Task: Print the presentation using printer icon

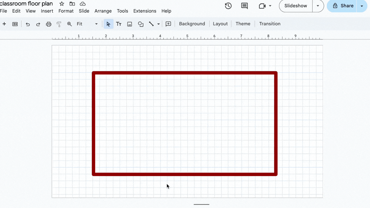Action: pyautogui.click(x=49, y=24)
